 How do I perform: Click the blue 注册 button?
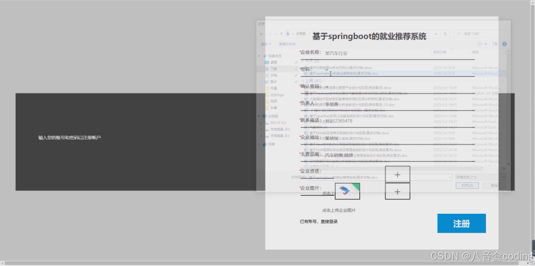(461, 223)
